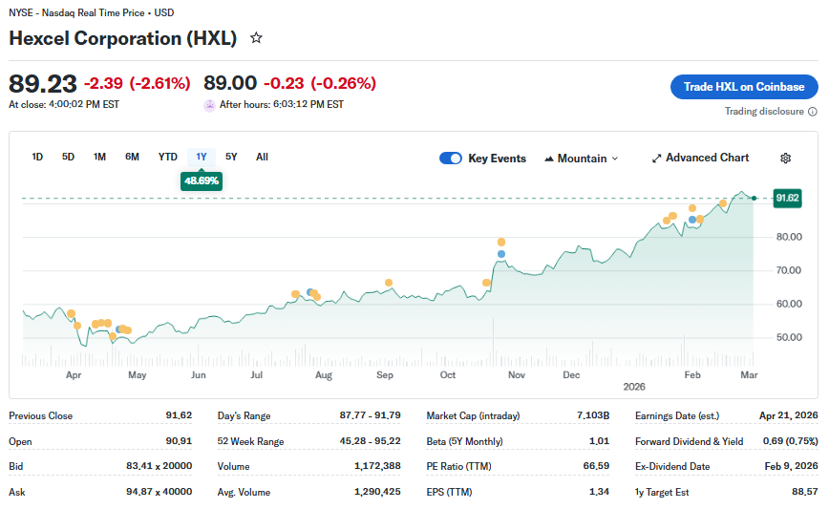Click the Bid value 83.41 x 20000
The width and height of the screenshot is (829, 509).
tap(159, 466)
